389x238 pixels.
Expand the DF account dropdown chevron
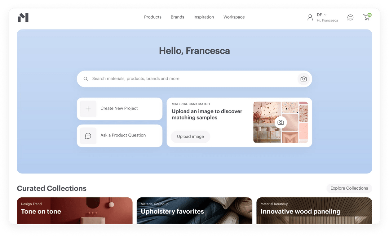coord(325,15)
